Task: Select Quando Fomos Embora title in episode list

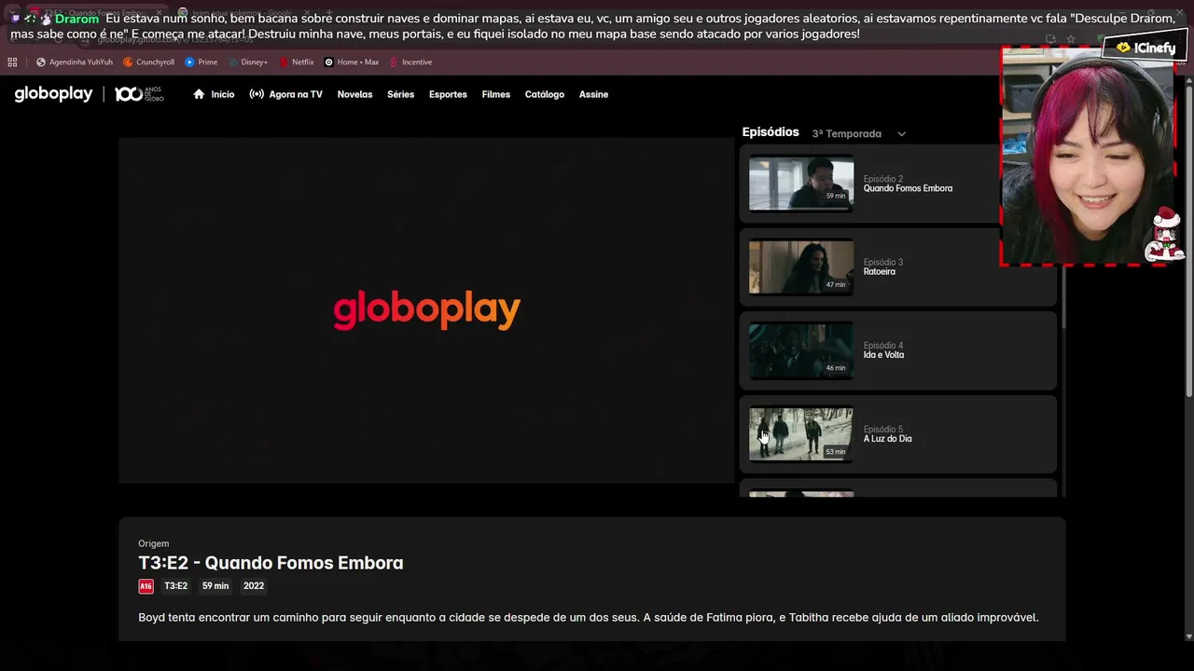Action: (908, 188)
